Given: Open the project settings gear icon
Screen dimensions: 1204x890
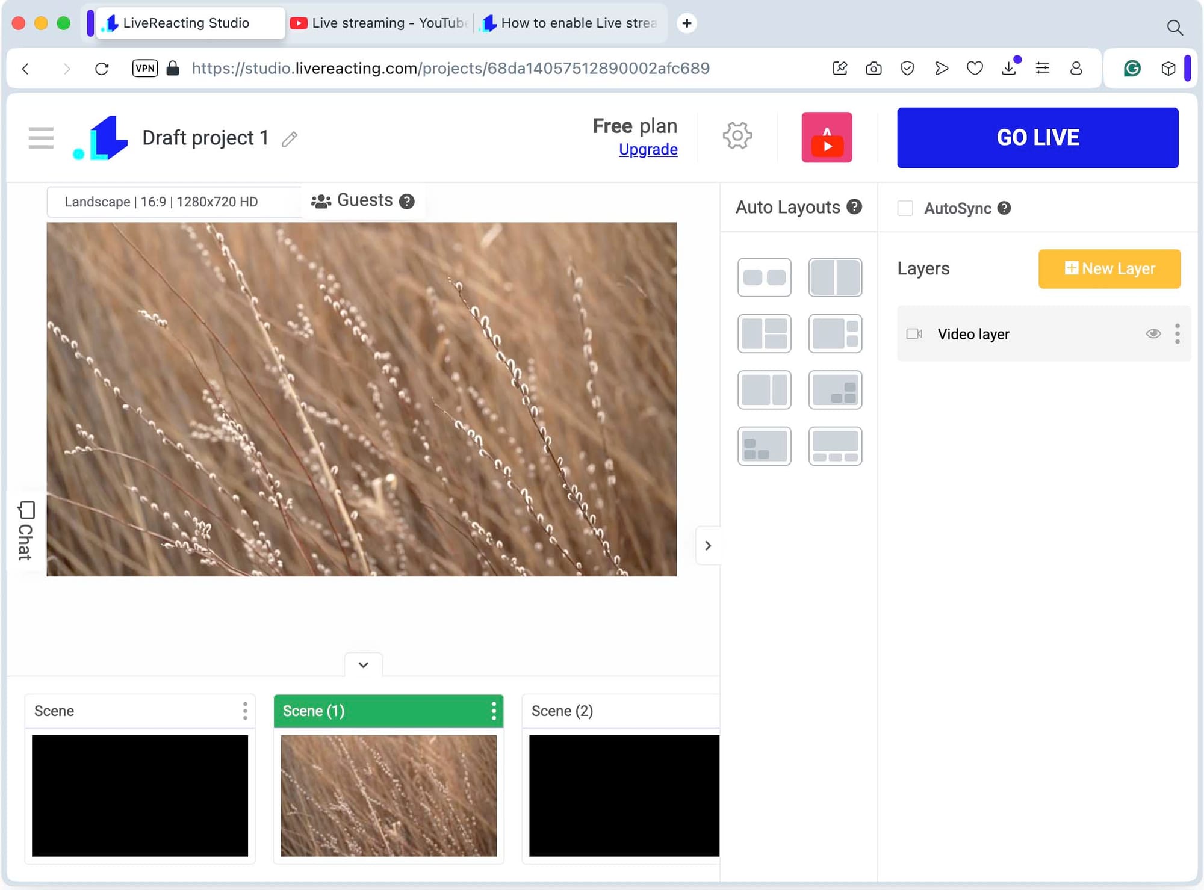Looking at the screenshot, I should pyautogui.click(x=737, y=136).
